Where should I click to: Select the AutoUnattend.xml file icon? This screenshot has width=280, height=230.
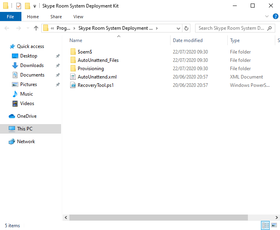pyautogui.click(x=73, y=77)
